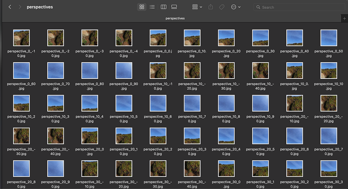The height and width of the screenshot is (189, 348).
Task: Select thumbnail perspective_20_-20.jpg
Action: (329, 103)
